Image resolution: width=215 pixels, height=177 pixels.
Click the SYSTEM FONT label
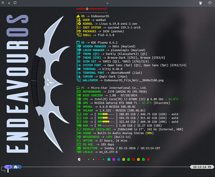pyautogui.click(x=92, y=65)
